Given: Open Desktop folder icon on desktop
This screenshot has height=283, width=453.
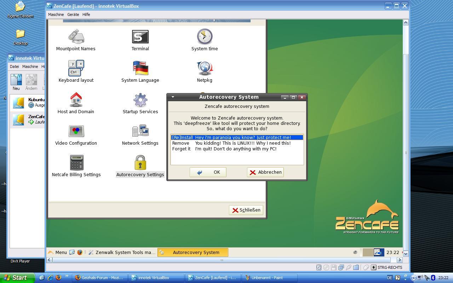Looking at the screenshot, I should tap(20, 37).
